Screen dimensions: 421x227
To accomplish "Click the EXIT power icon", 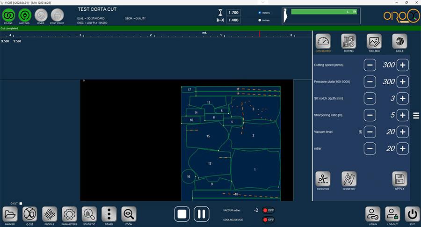I will [x=413, y=214].
